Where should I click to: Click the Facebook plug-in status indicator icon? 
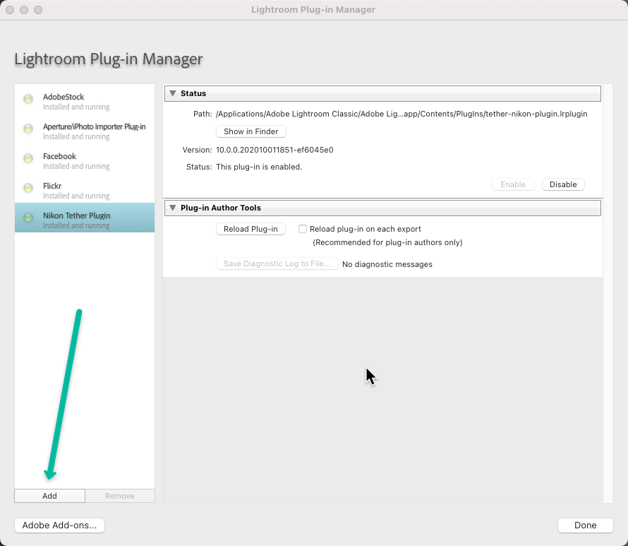pos(28,159)
